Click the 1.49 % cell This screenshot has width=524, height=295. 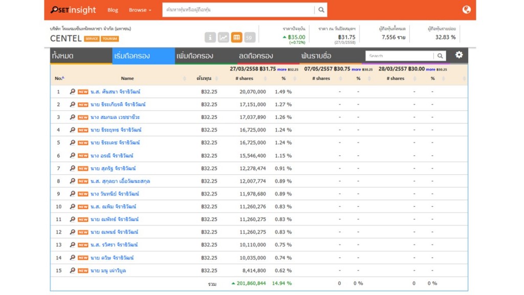(283, 92)
